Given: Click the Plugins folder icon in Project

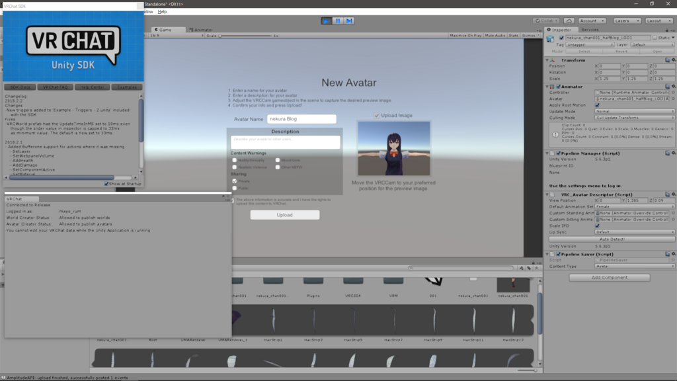Looking at the screenshot, I should pyautogui.click(x=313, y=280).
